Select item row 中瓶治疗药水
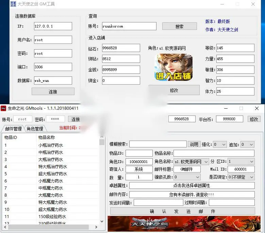This screenshot has height=233, width=265. click(x=51, y=153)
